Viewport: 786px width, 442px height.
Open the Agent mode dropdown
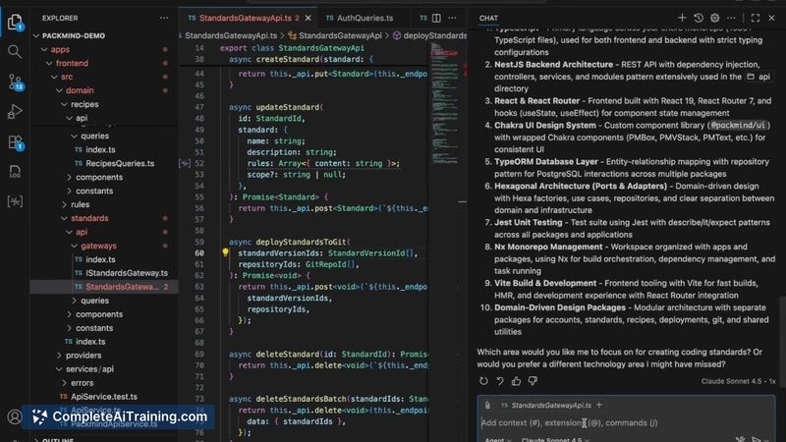[x=498, y=439]
